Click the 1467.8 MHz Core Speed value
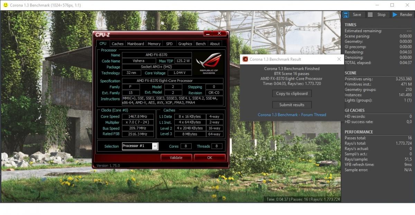 coord(138,116)
